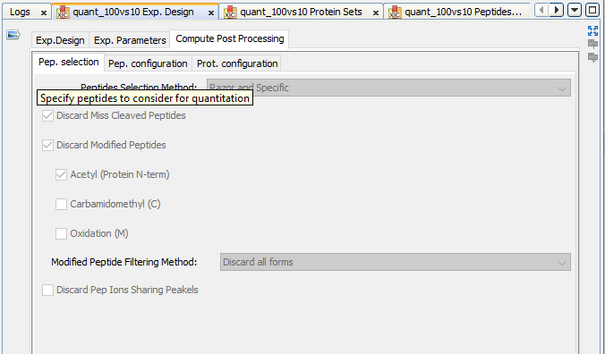Click the Modified Peptide Filtering Method label
The width and height of the screenshot is (605, 354).
[124, 262]
